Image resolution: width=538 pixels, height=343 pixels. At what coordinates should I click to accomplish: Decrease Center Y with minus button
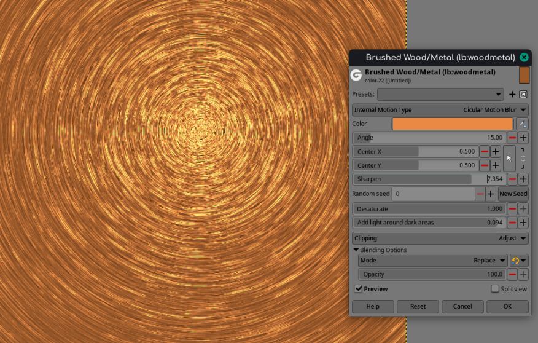(485, 165)
